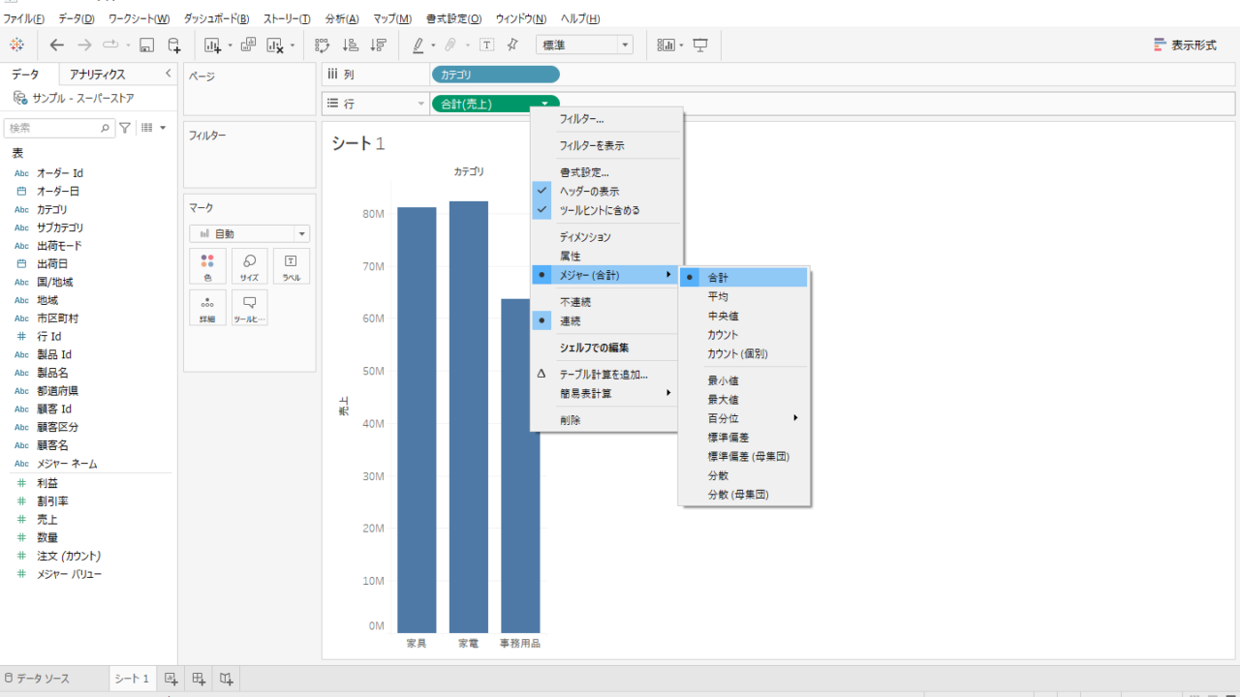
Task: Expand 簡易表計算 submenu
Action: (x=606, y=393)
